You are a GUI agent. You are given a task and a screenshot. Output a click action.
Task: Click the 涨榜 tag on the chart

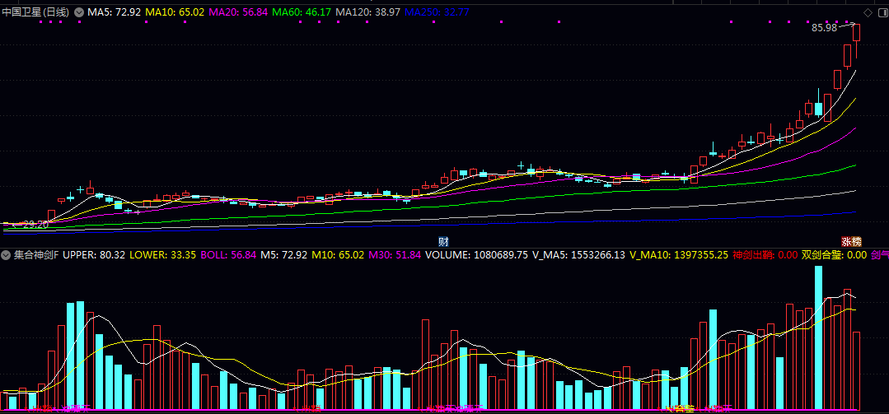coord(850,240)
